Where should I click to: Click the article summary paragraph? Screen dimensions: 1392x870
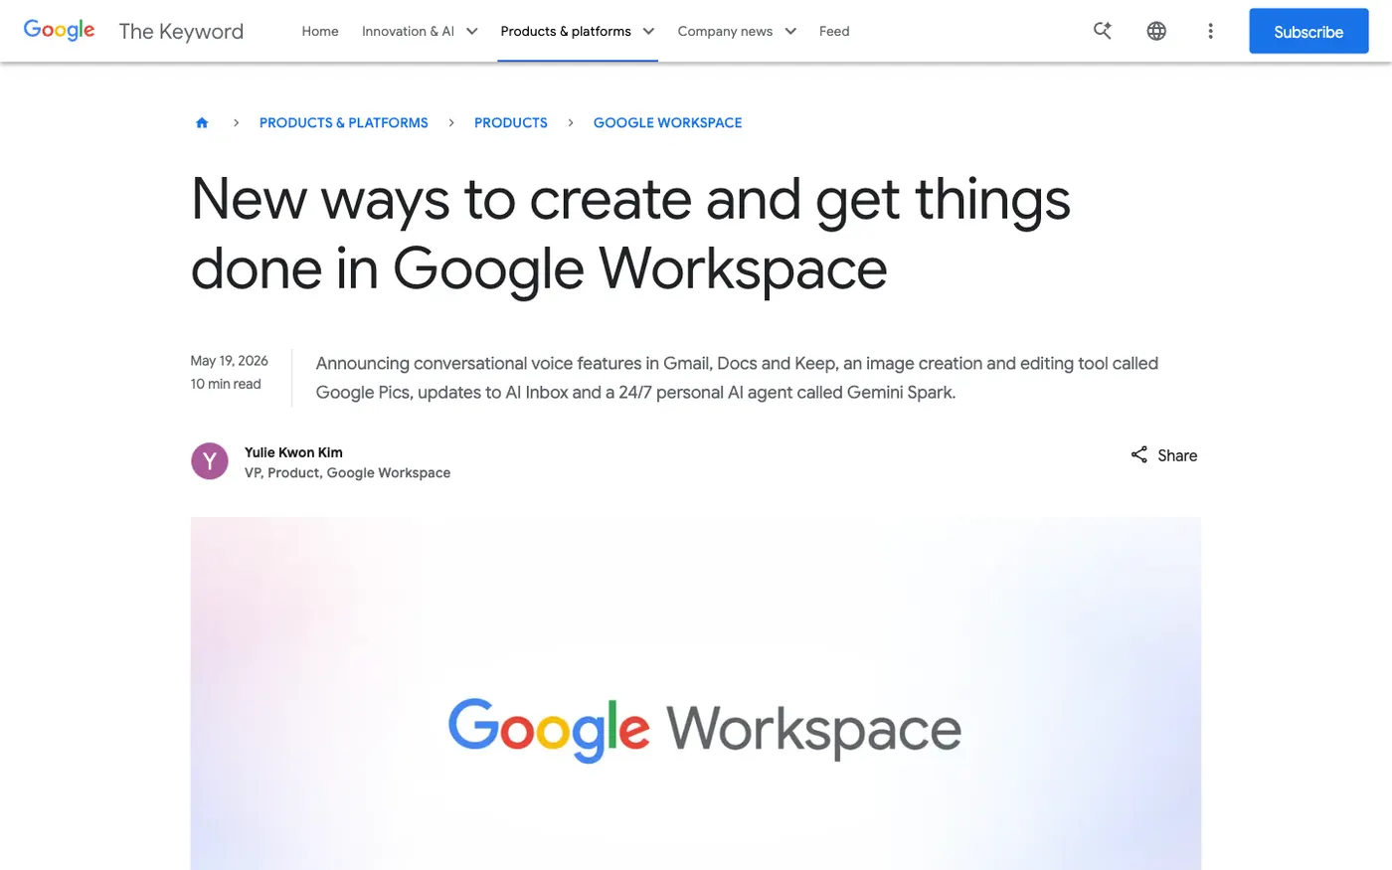[737, 378]
